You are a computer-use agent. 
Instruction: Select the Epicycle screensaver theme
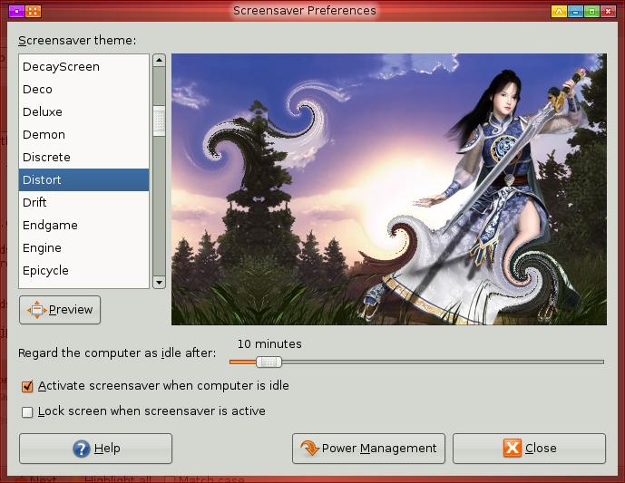(83, 271)
